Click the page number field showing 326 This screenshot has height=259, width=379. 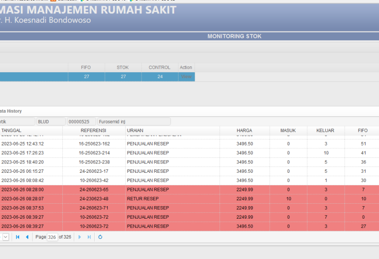point(52,237)
